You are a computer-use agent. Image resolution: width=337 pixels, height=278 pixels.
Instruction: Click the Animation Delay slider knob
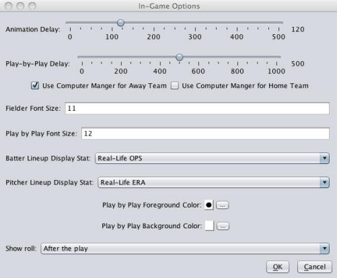(x=120, y=23)
